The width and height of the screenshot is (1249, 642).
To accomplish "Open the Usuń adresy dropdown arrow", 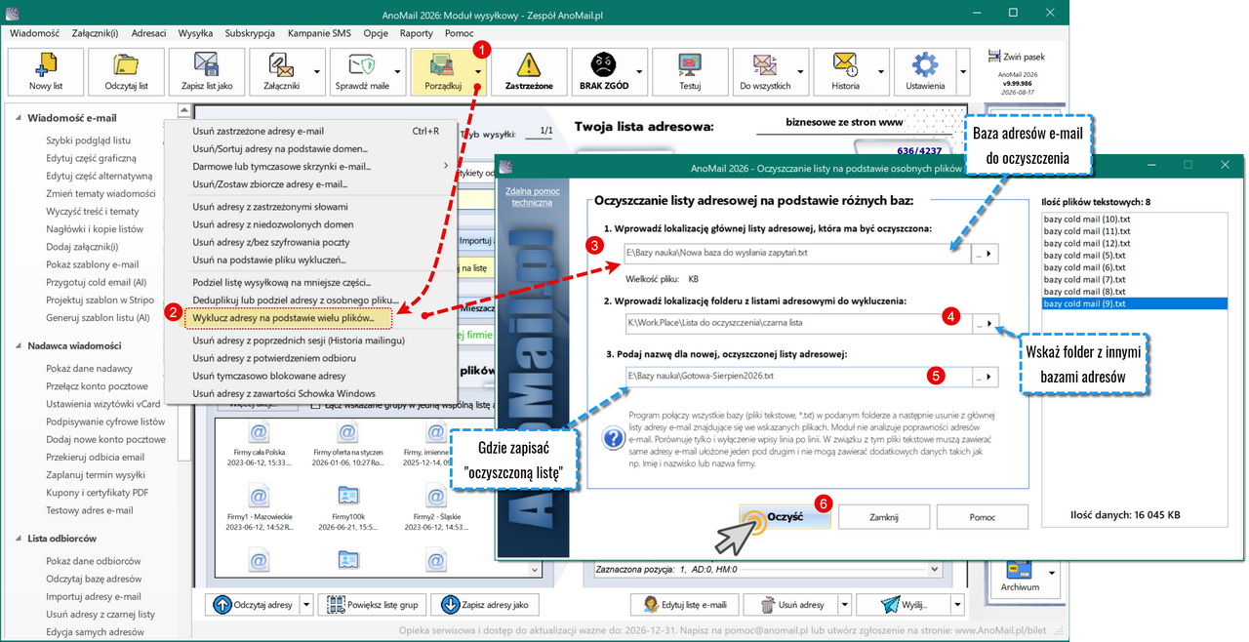I will click(x=844, y=605).
